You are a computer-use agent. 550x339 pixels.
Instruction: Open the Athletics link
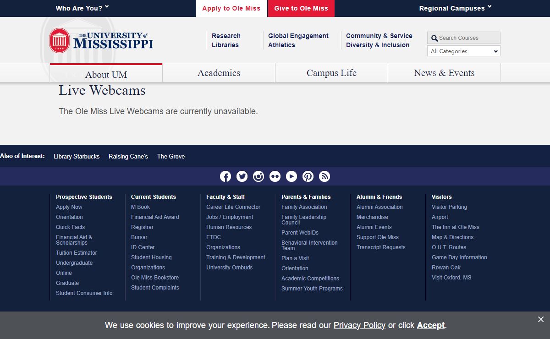click(281, 45)
